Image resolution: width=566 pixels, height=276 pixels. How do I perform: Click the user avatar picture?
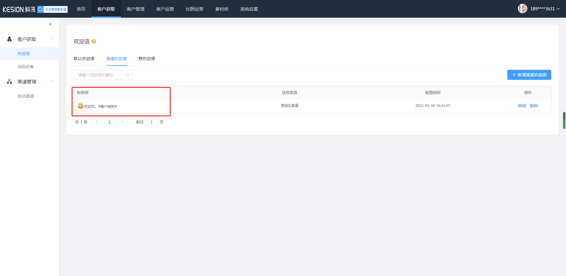522,9
